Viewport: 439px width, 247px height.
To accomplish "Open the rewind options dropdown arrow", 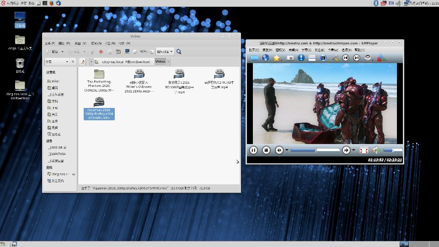I will 287,150.
